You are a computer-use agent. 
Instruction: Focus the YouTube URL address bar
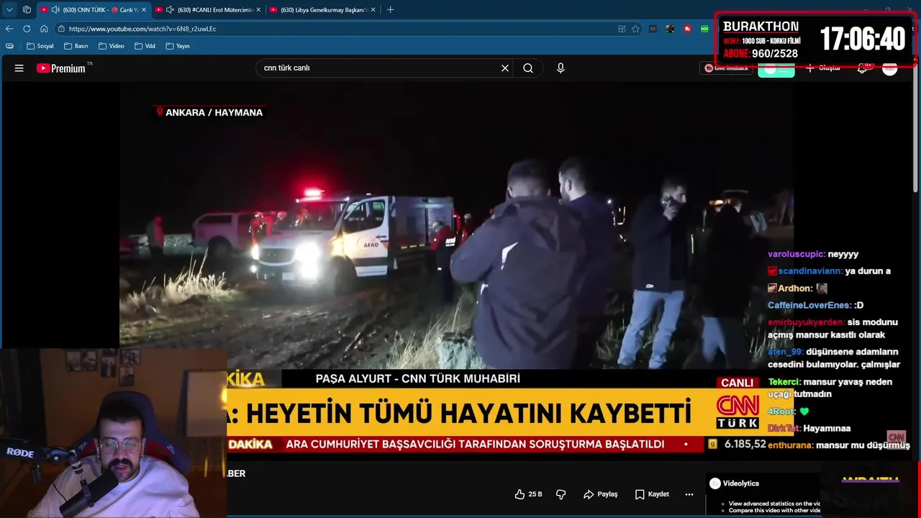point(338,29)
